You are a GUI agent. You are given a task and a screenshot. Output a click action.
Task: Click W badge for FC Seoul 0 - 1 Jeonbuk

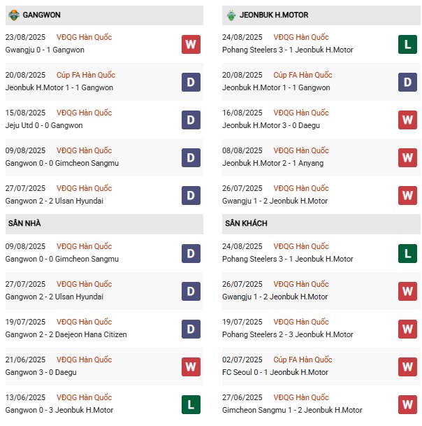[x=408, y=367]
